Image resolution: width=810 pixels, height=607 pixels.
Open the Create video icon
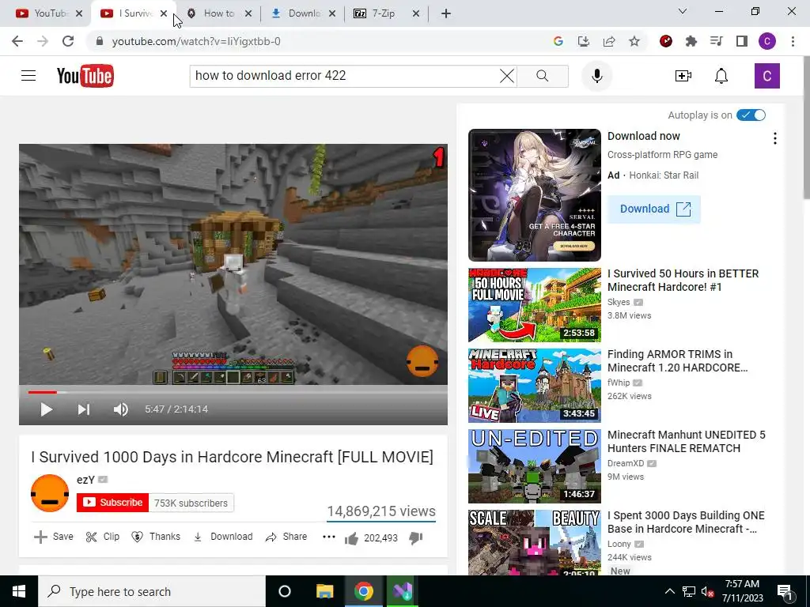tap(683, 76)
